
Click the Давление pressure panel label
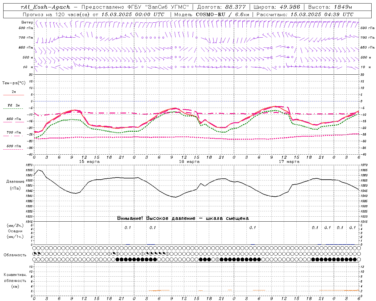click(x=15, y=182)
